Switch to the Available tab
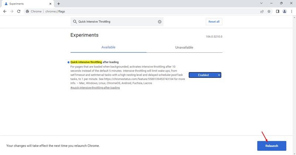Viewport: 296px width, 155px height. click(x=108, y=47)
